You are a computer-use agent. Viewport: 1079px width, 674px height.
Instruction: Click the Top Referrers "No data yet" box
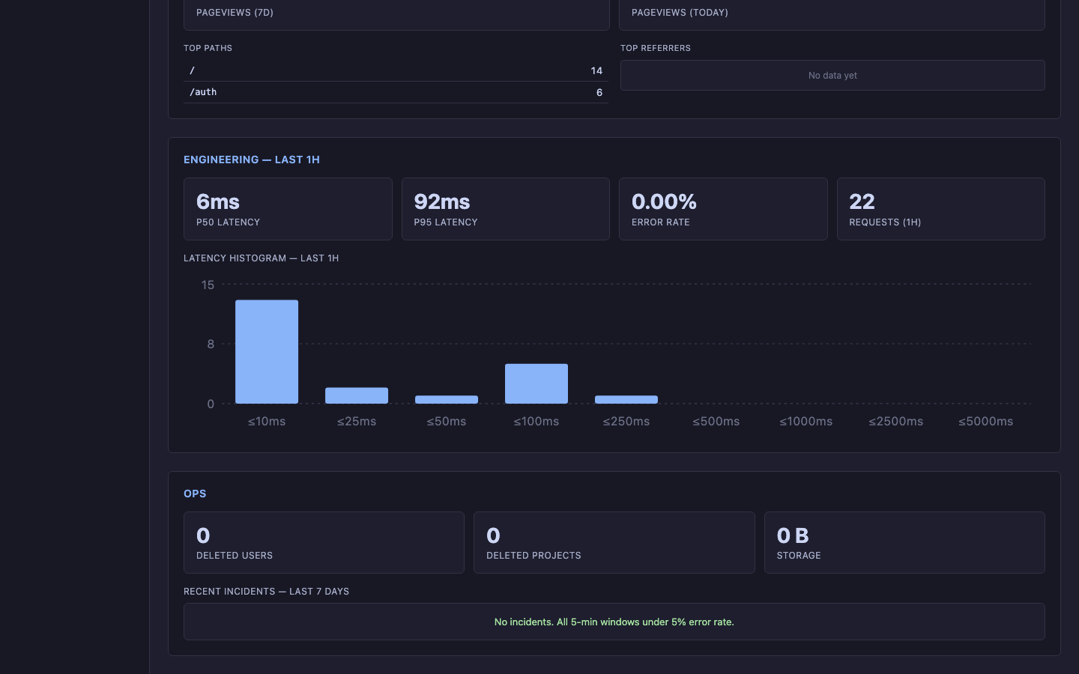click(832, 76)
